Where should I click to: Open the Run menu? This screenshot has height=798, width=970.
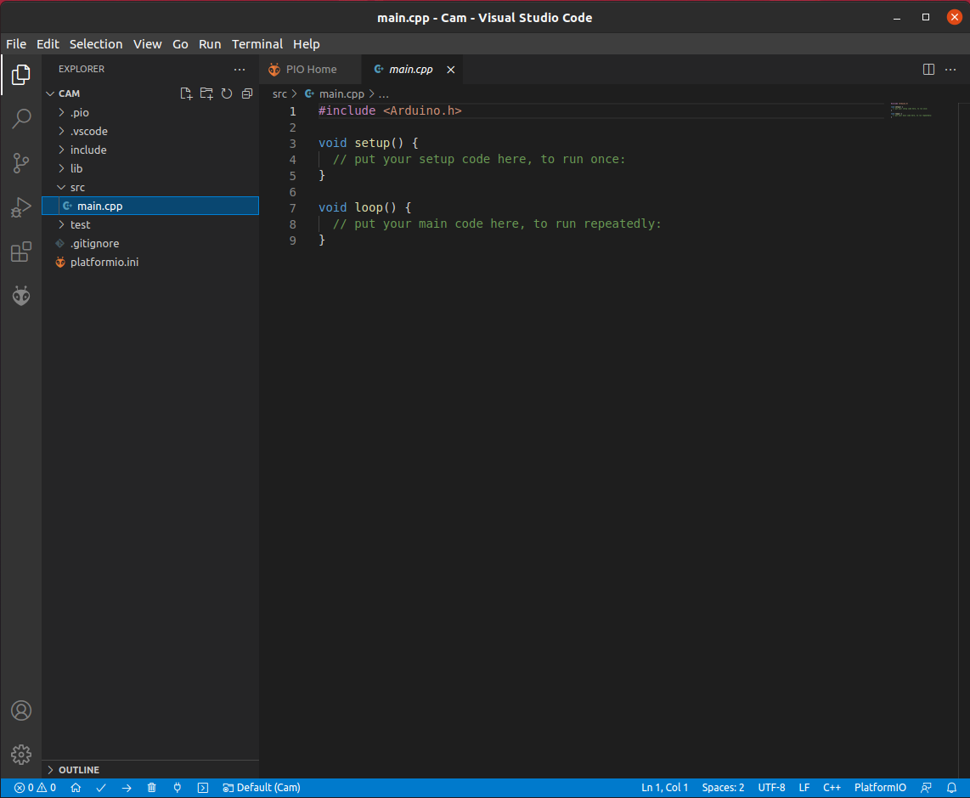(210, 44)
